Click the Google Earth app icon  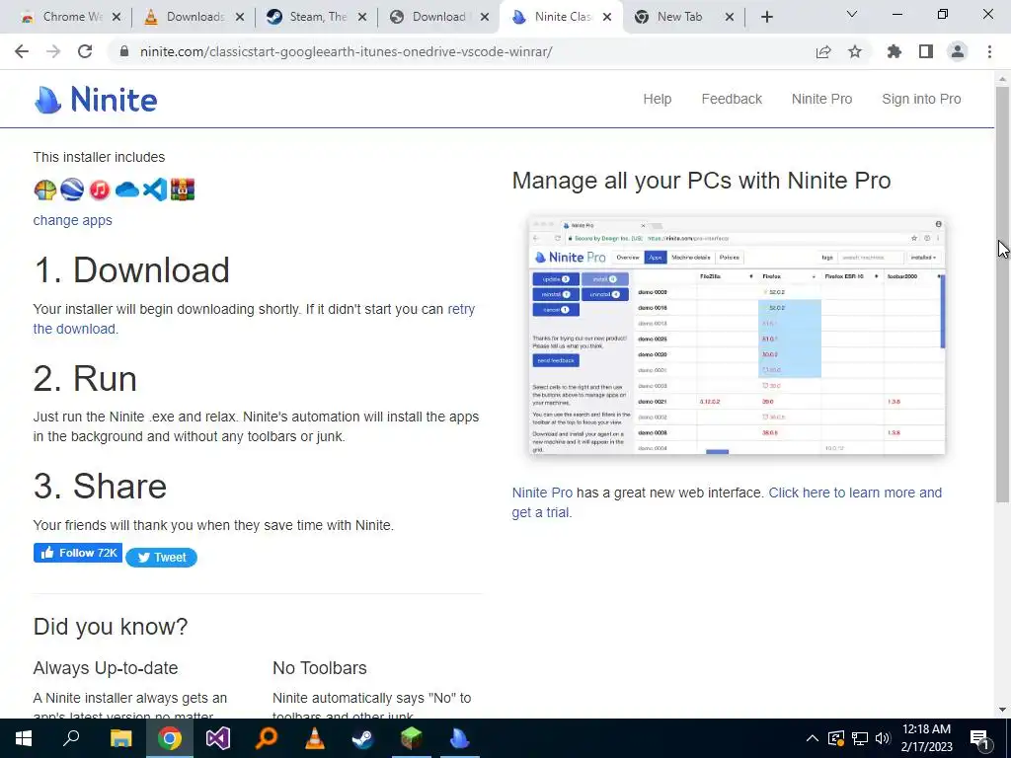tap(72, 189)
